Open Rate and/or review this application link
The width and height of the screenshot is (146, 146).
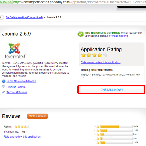tap(100, 62)
